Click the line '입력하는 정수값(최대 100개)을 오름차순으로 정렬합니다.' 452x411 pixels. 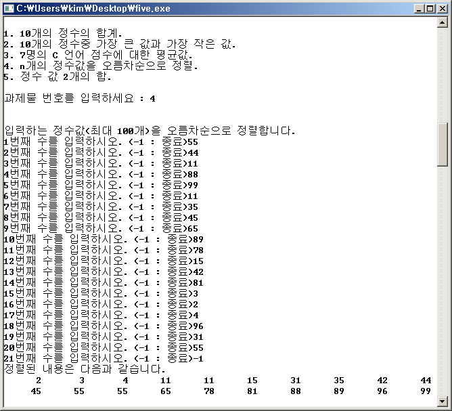tap(150, 131)
